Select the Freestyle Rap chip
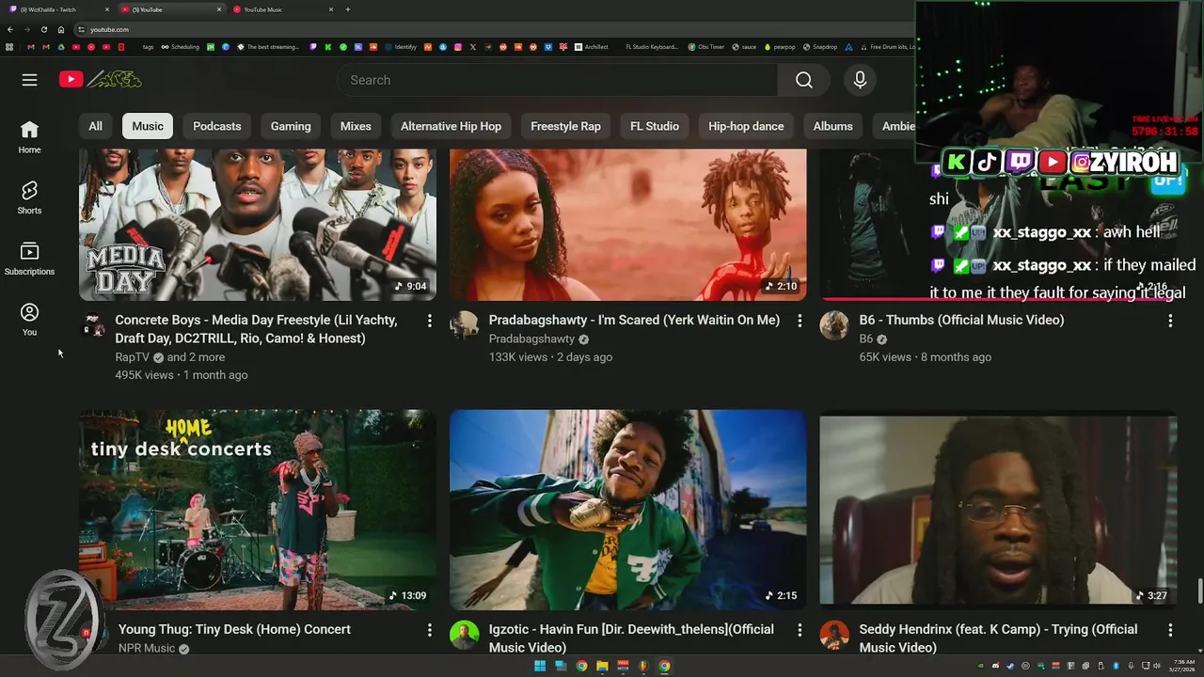The height and width of the screenshot is (677, 1204). coord(565,126)
